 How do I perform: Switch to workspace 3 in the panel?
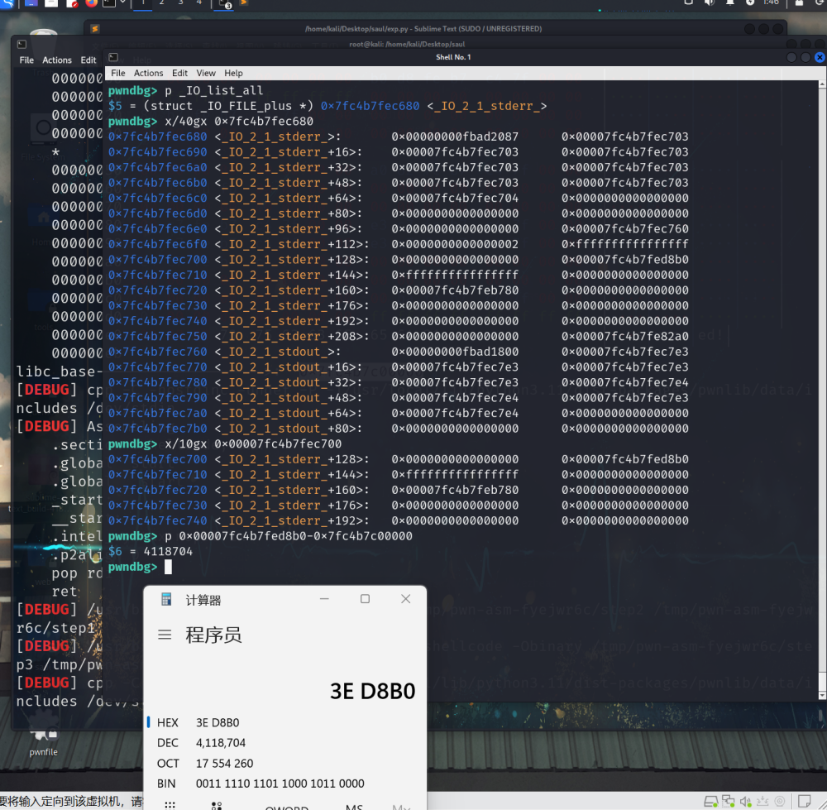[180, 2]
